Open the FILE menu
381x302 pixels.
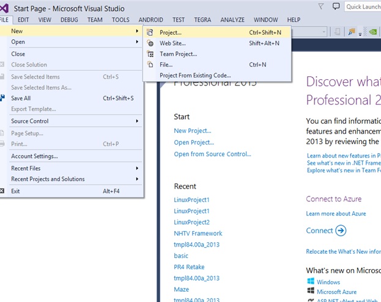pos(4,20)
